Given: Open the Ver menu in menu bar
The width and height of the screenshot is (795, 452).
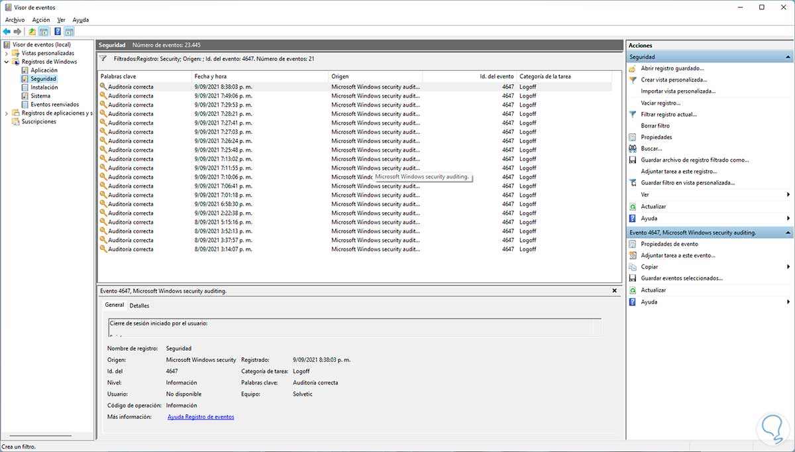Looking at the screenshot, I should [x=61, y=20].
